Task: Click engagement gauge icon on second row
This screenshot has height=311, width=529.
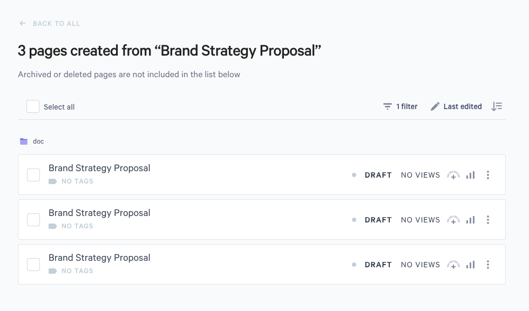Action: 453,220
